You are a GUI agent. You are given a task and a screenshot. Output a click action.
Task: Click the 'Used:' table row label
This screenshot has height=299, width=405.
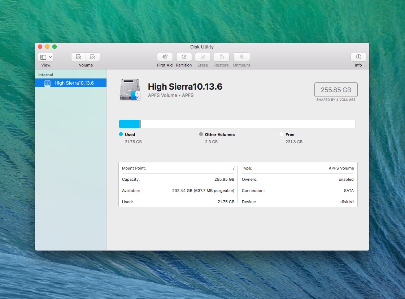127,202
